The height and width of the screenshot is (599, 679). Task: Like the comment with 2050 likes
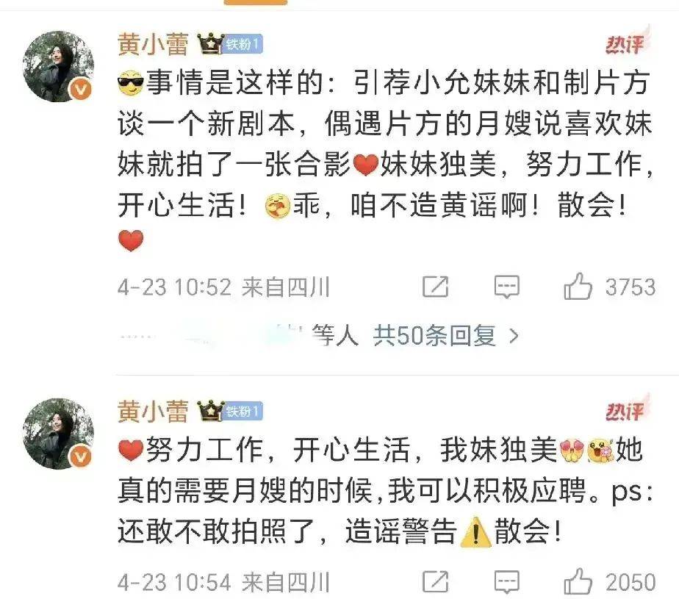[x=578, y=581]
